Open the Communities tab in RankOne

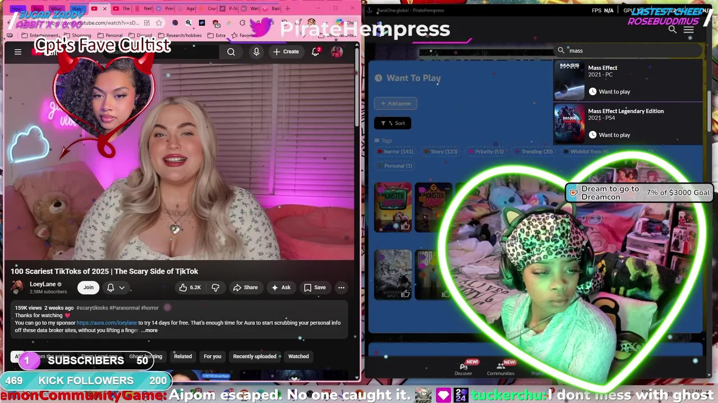point(500,369)
